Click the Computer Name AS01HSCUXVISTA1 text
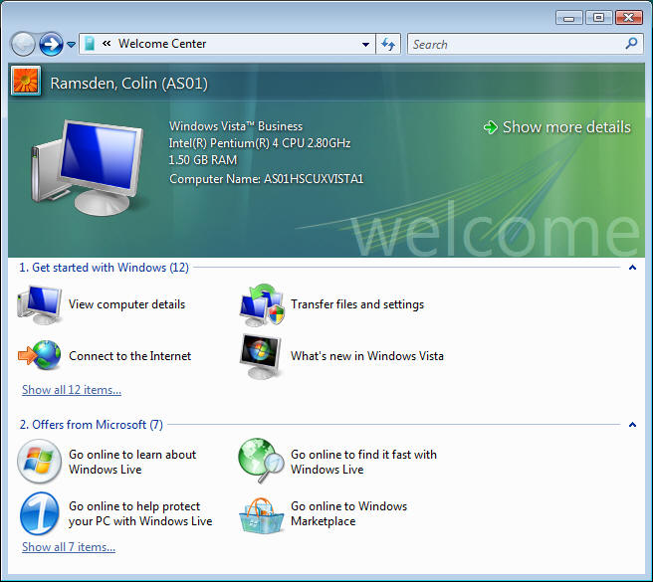This screenshot has width=653, height=582. (266, 179)
